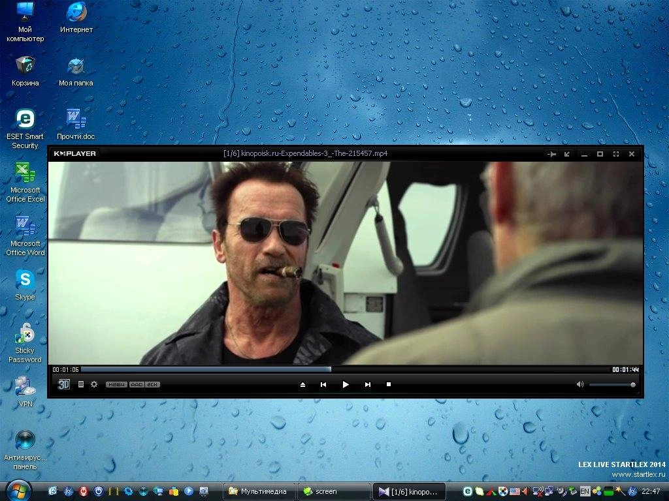Select the Корзина recycle bin icon
669x501 pixels.
pos(25,71)
